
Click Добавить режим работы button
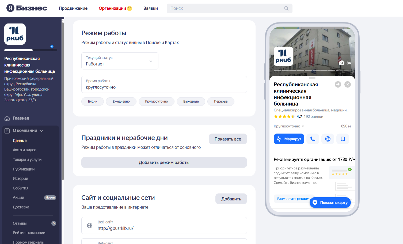164,162
